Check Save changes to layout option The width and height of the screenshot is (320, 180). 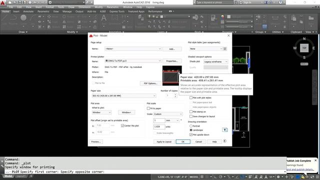click(191, 116)
